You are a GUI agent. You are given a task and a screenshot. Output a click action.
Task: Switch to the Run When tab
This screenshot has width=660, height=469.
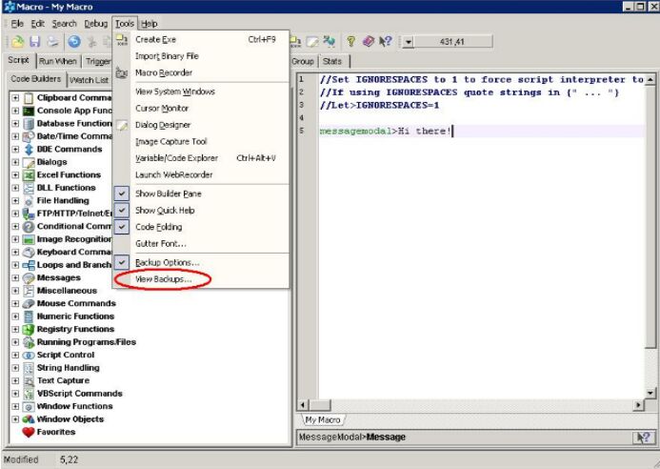coord(57,61)
